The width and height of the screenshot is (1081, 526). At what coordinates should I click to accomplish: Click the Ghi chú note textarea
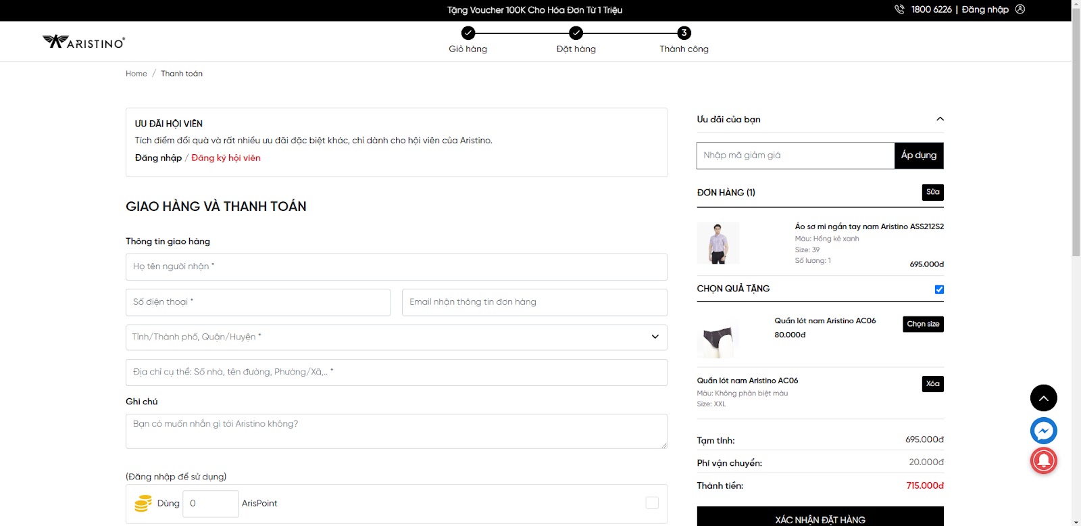pos(397,431)
